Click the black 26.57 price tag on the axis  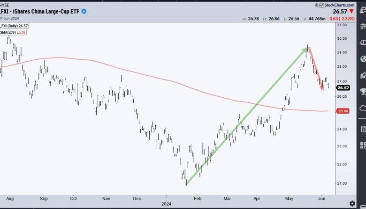343,88
